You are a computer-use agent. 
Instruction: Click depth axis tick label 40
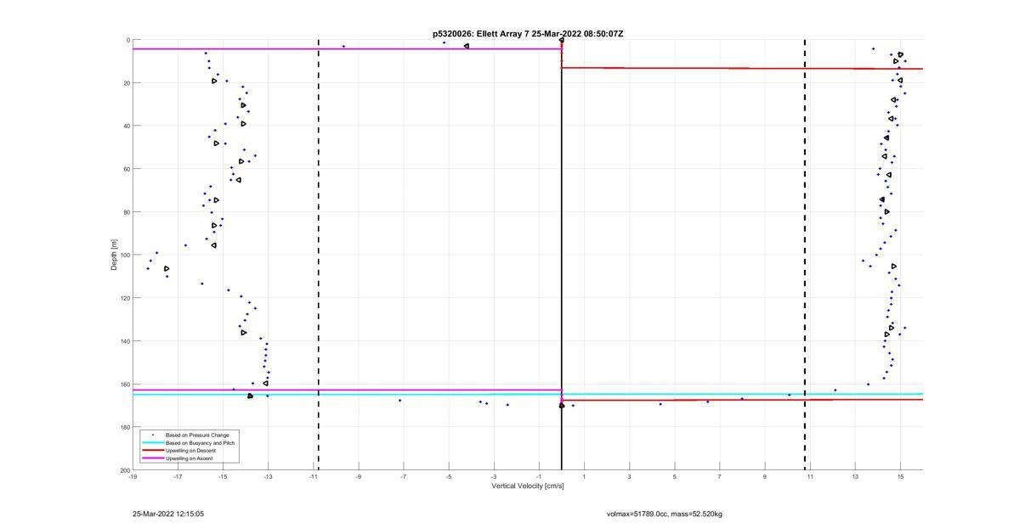tap(126, 126)
